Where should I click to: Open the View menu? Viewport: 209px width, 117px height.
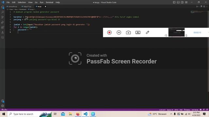pos(30,2)
